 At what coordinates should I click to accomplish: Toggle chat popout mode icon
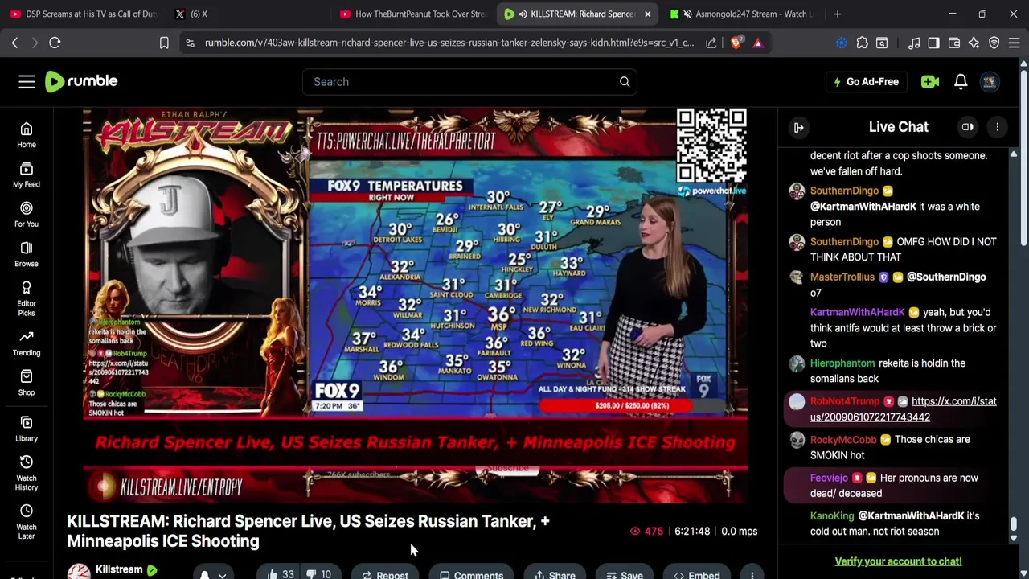pos(968,127)
